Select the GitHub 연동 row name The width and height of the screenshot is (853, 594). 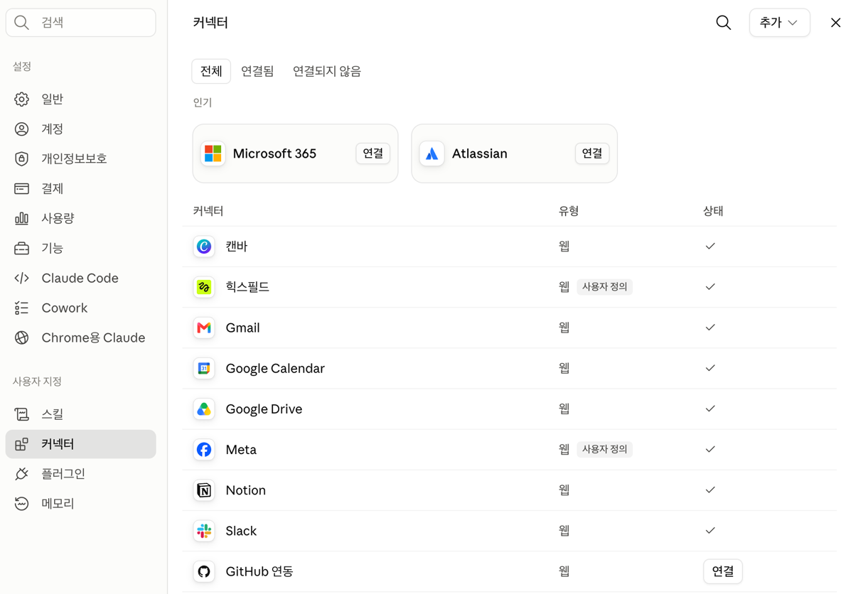pyautogui.click(x=259, y=571)
